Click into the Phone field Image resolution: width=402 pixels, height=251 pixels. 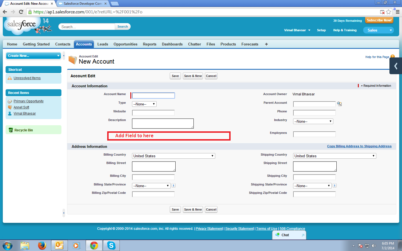click(314, 113)
